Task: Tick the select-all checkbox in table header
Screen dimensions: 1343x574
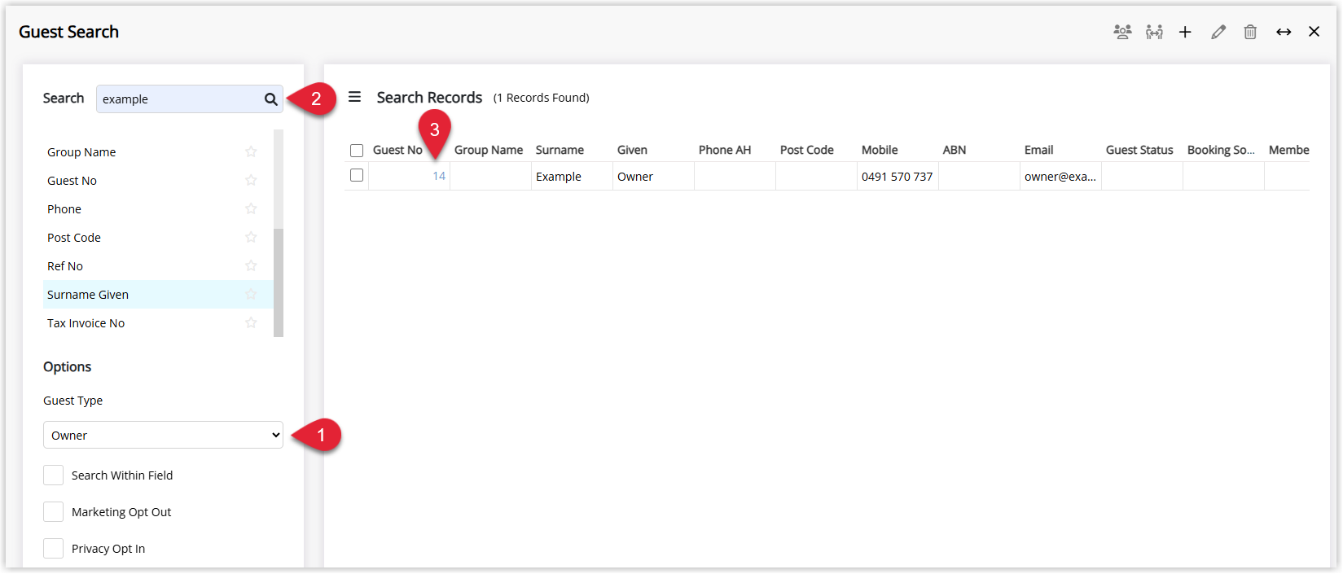Action: point(357,151)
